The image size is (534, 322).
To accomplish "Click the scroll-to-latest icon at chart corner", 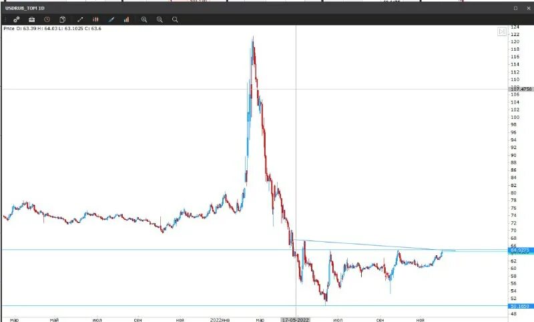I will coord(502,31).
